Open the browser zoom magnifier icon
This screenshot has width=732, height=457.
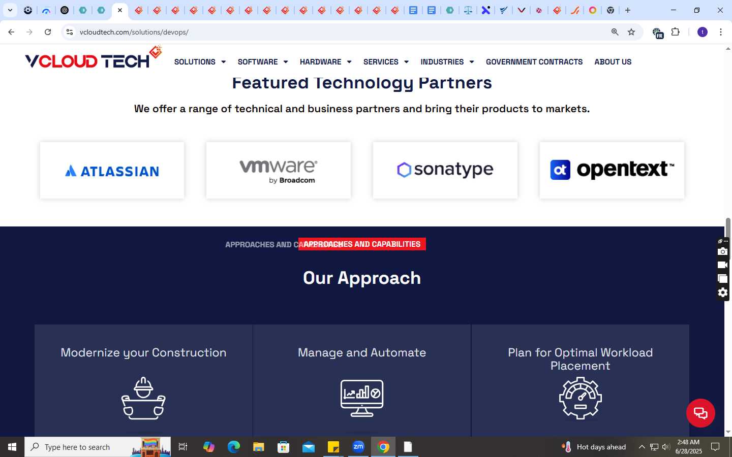click(615, 32)
